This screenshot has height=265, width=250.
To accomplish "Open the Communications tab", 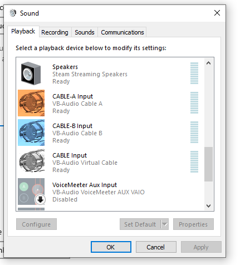I will tap(122, 32).
